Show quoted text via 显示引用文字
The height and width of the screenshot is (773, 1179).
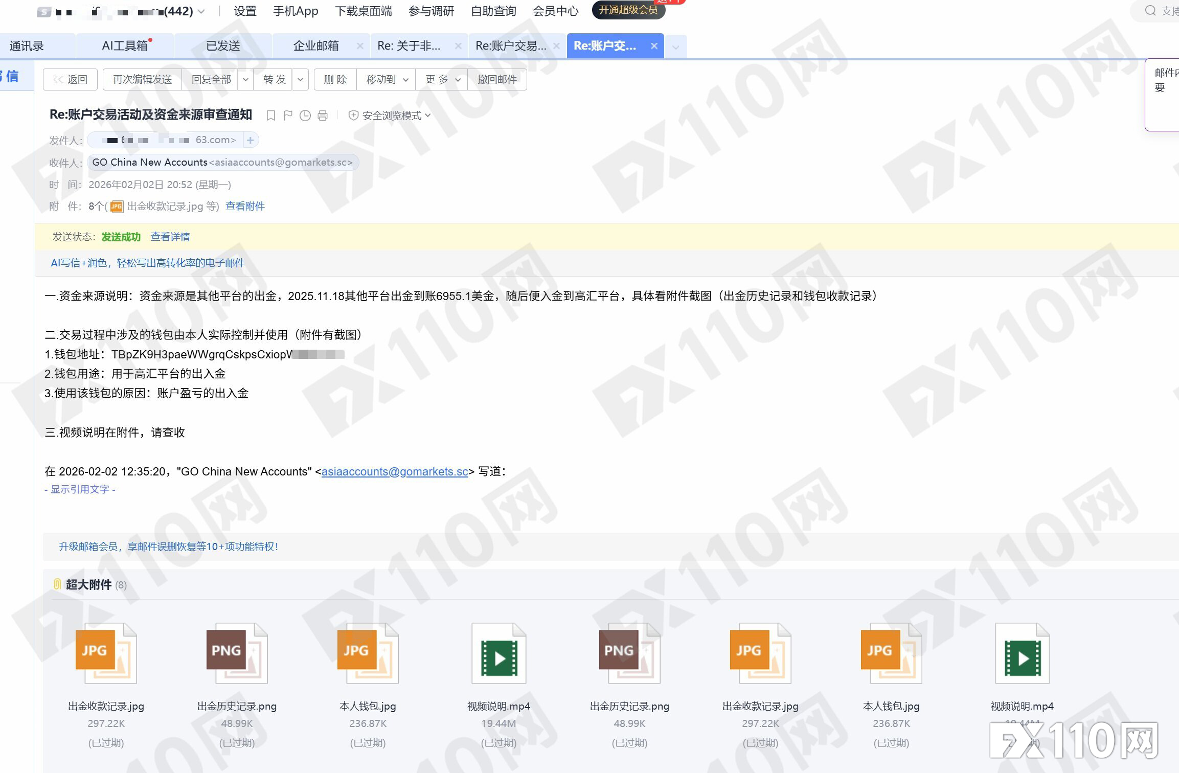coord(80,489)
